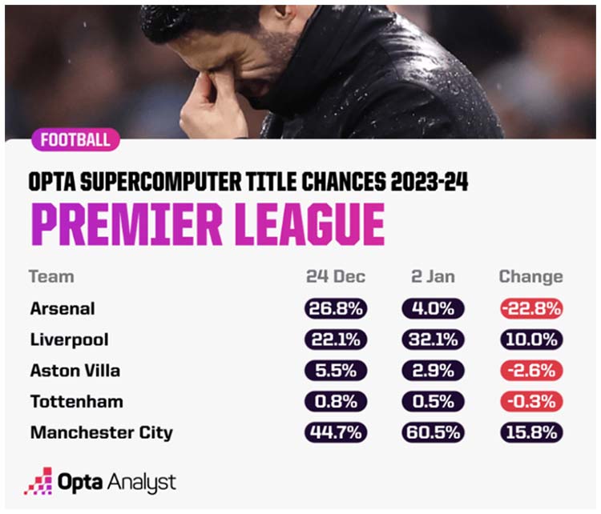Click Aston Villa's -2.6% change badge
Screen dimensions: 601x514
pyautogui.click(x=531, y=371)
